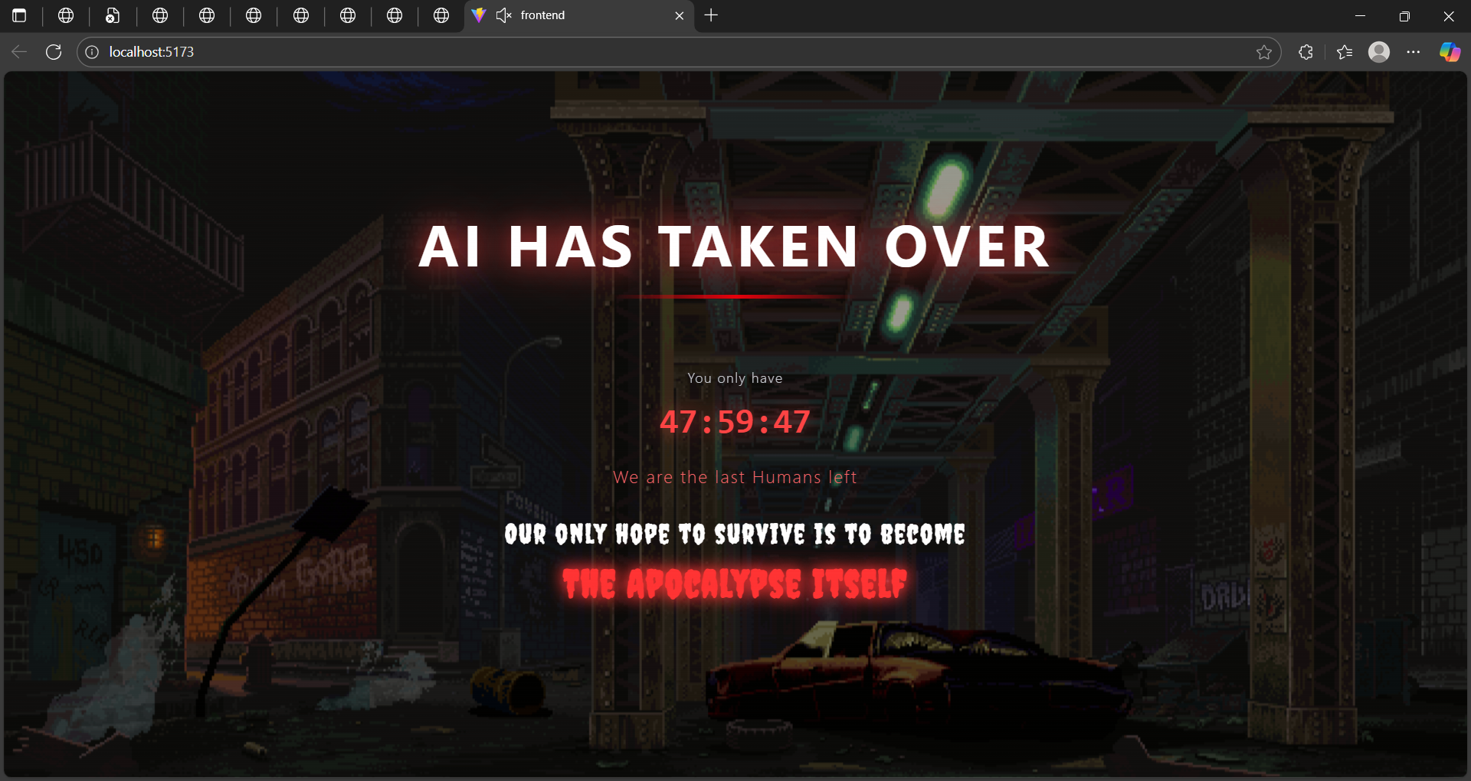
Task: Click the 'You only have' text
Action: 735,377
